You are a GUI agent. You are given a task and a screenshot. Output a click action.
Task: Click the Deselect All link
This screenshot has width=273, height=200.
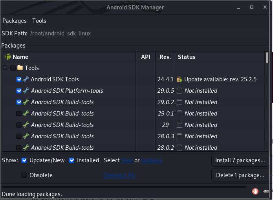coord(119,175)
